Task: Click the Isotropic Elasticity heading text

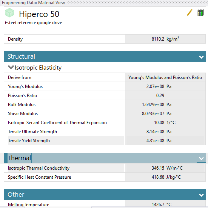Action: click(x=38, y=68)
